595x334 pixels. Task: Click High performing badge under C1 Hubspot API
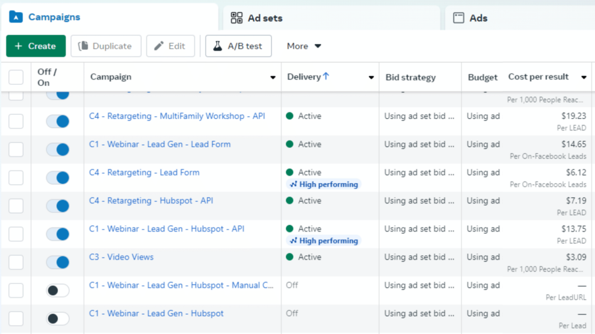324,241
